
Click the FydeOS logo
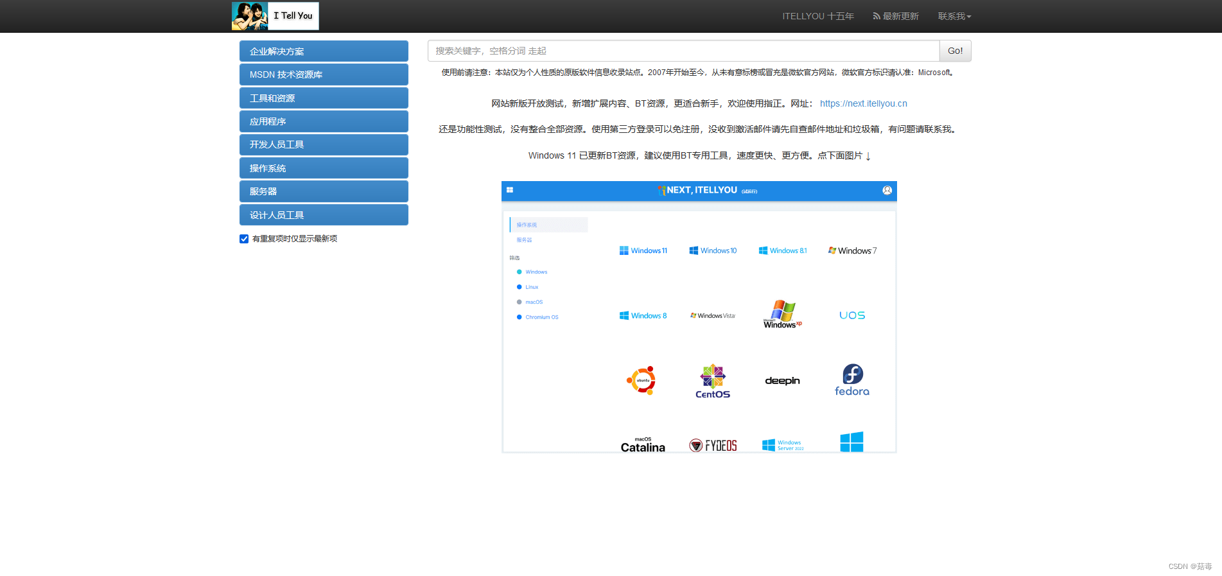pos(713,446)
